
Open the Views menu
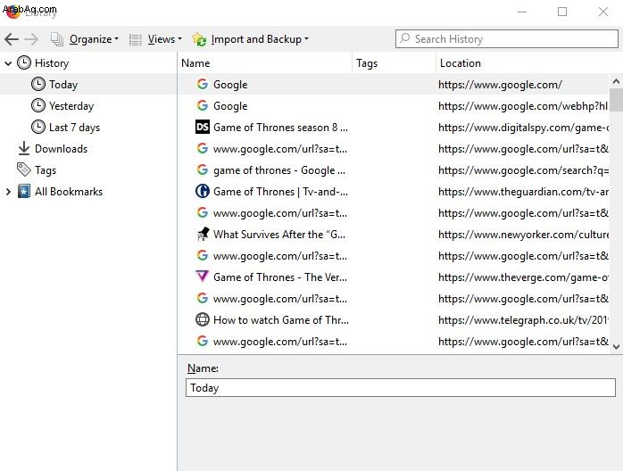[164, 39]
